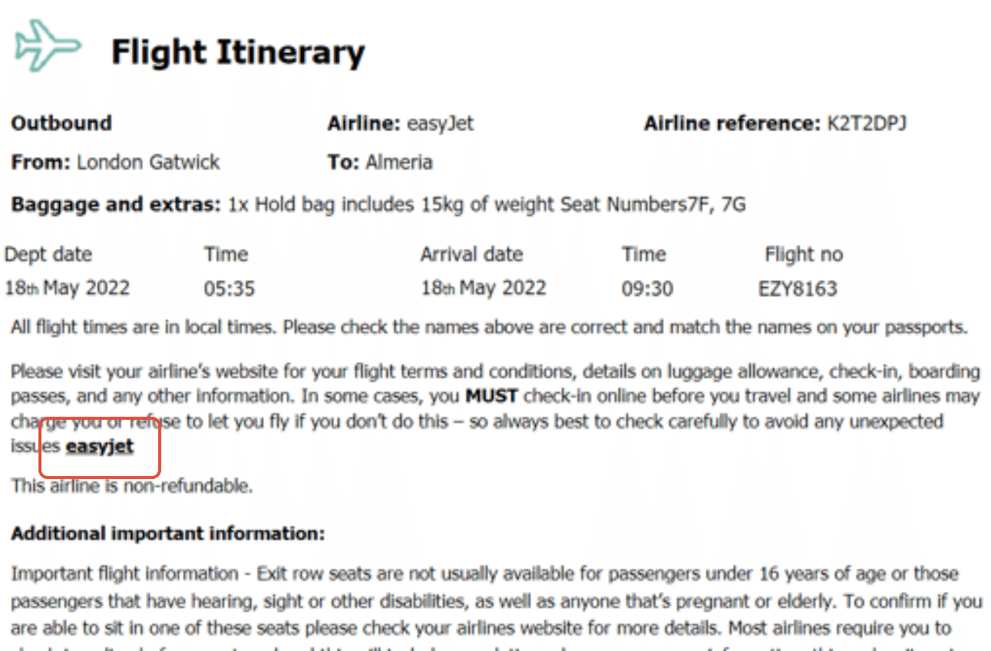This screenshot has height=651, width=991.
Task: Click the London Gatwick origin text
Action: tap(149, 162)
